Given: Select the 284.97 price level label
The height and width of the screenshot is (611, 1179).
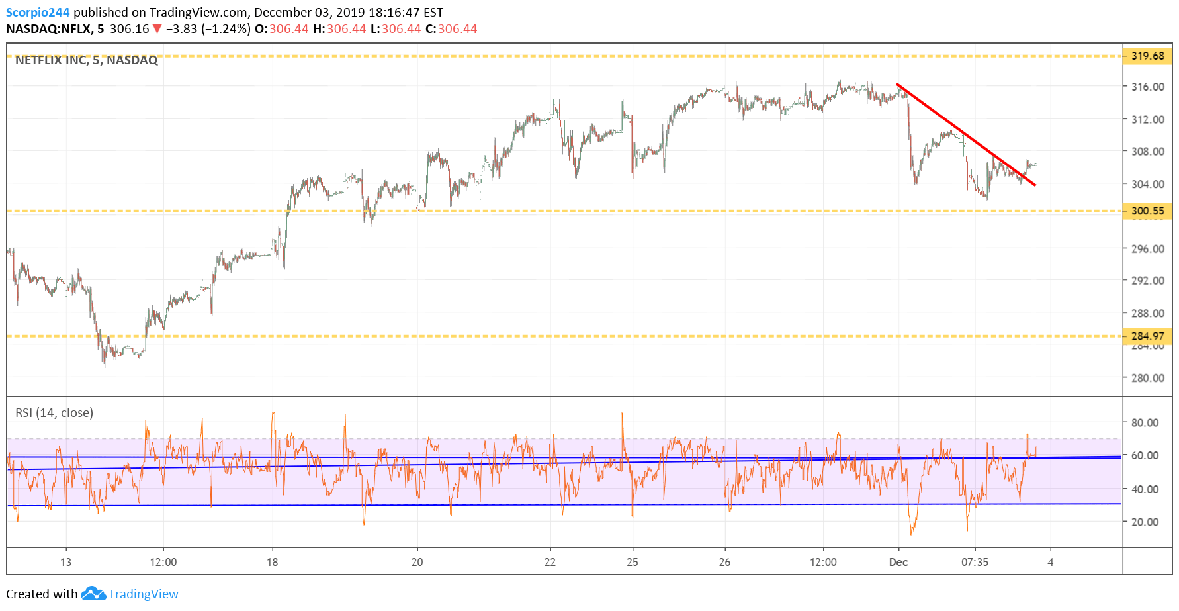Looking at the screenshot, I should tap(1147, 336).
